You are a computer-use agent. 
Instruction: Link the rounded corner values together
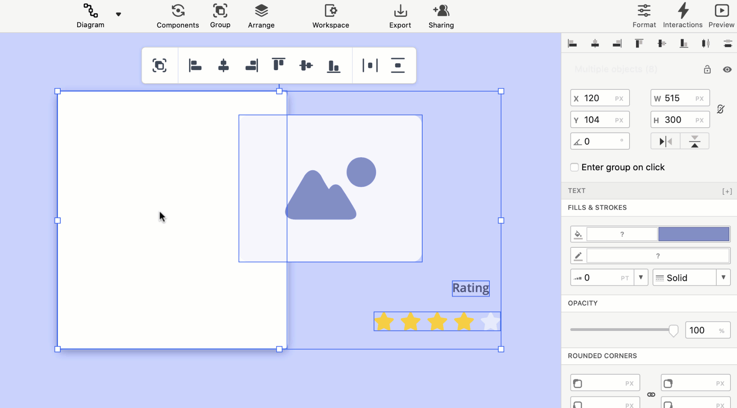[x=651, y=394]
